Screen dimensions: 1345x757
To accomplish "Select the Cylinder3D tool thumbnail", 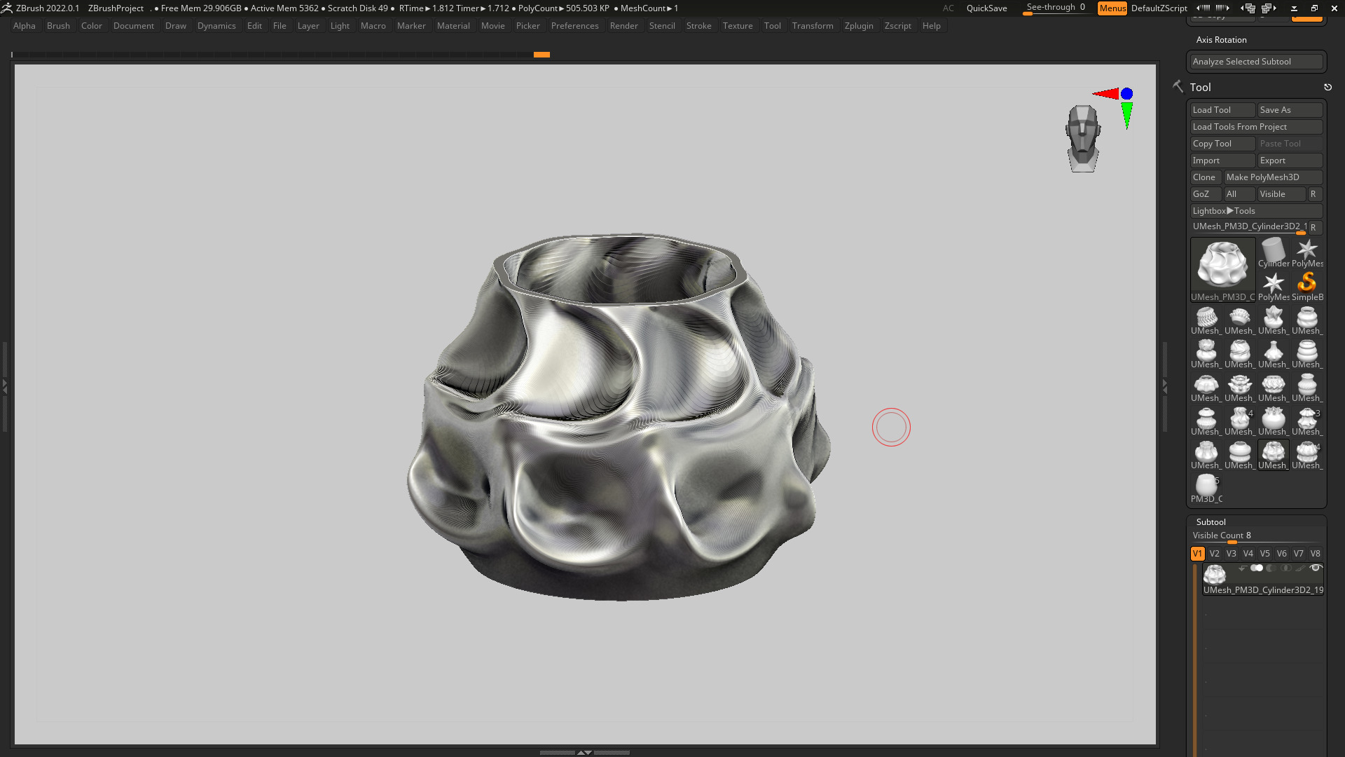I will pyautogui.click(x=1273, y=252).
